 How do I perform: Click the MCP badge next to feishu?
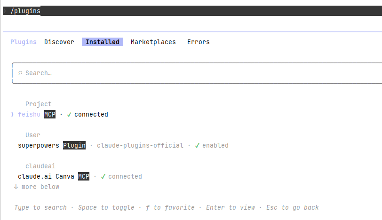pyautogui.click(x=50, y=114)
